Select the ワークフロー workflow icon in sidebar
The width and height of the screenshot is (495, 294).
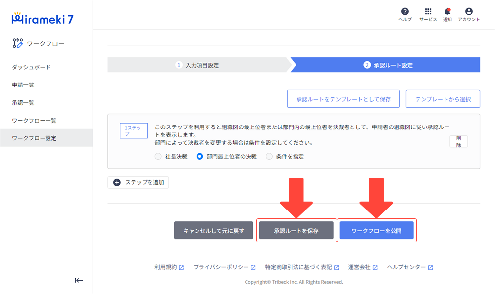coord(17,43)
